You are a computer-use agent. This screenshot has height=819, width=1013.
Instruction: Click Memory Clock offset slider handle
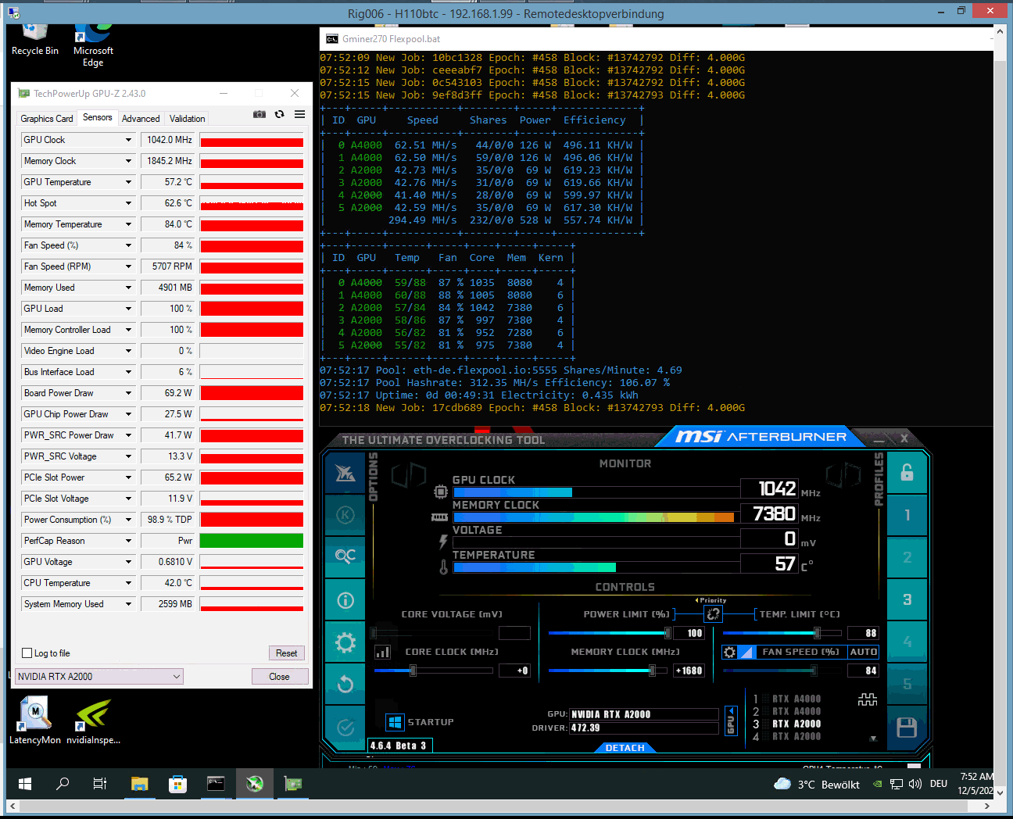[652, 671]
